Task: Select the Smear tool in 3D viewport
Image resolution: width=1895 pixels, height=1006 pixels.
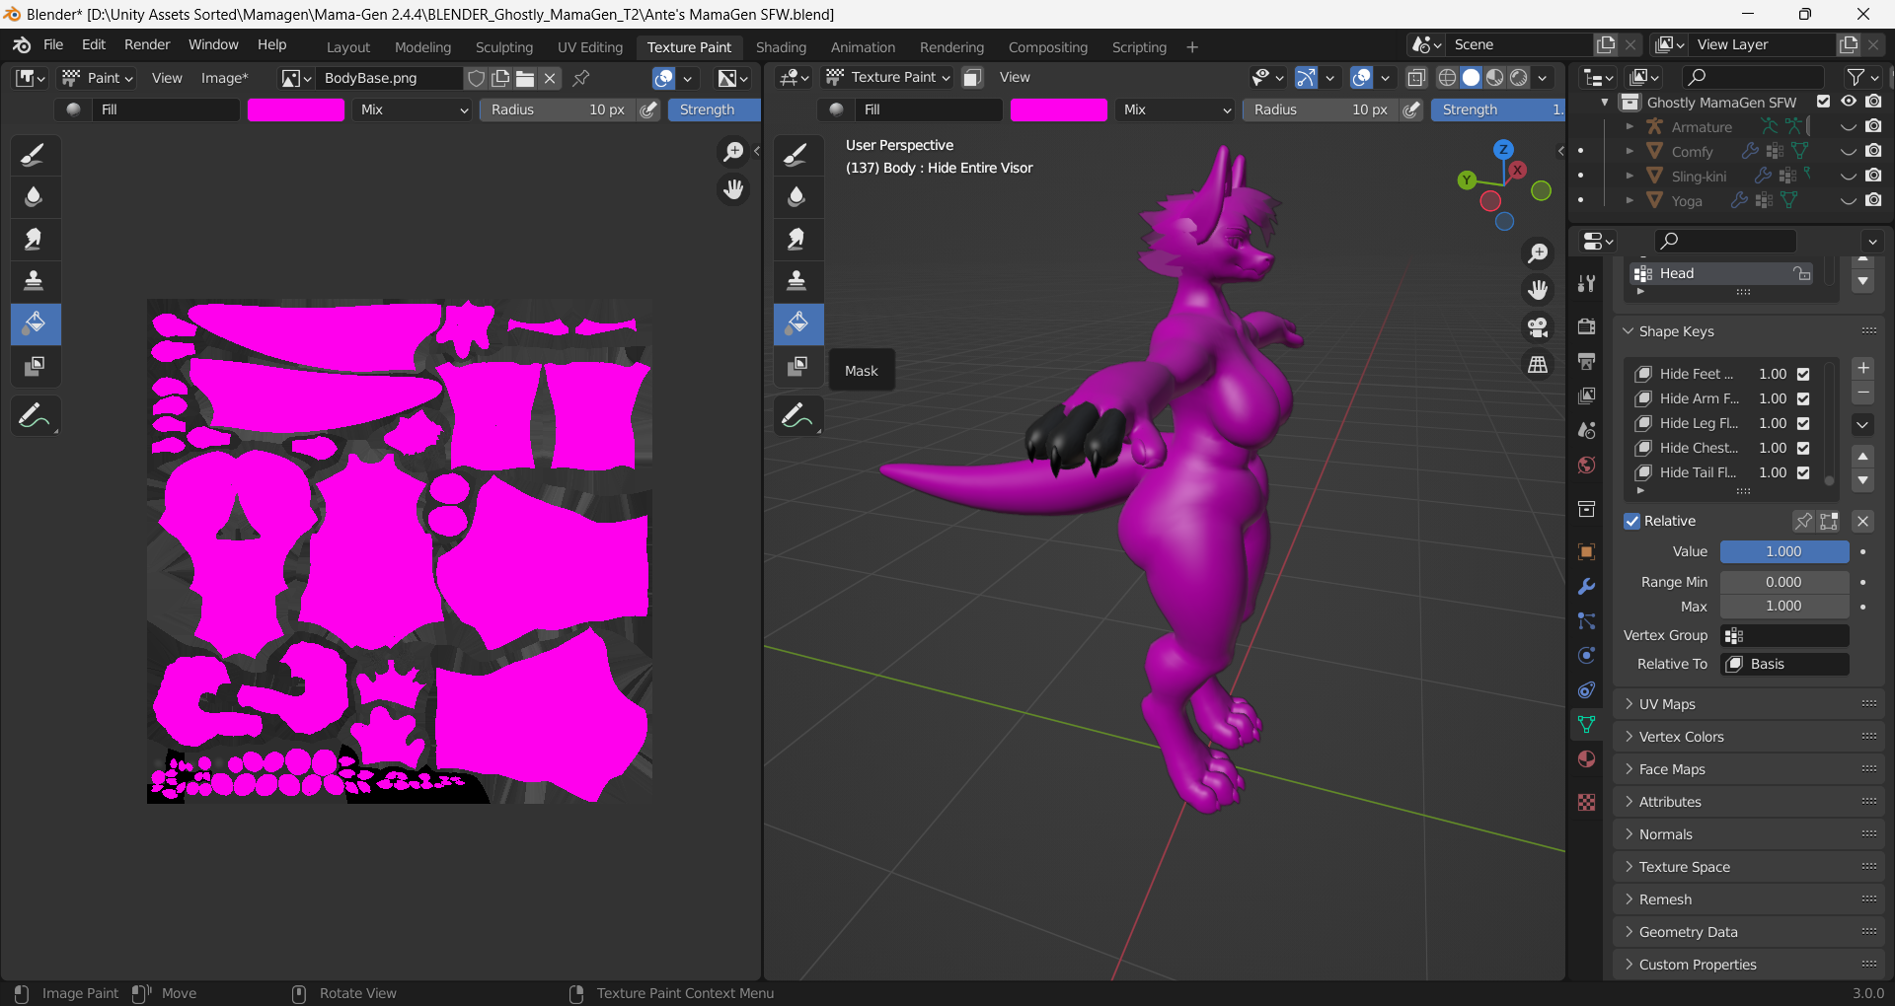Action: [797, 239]
